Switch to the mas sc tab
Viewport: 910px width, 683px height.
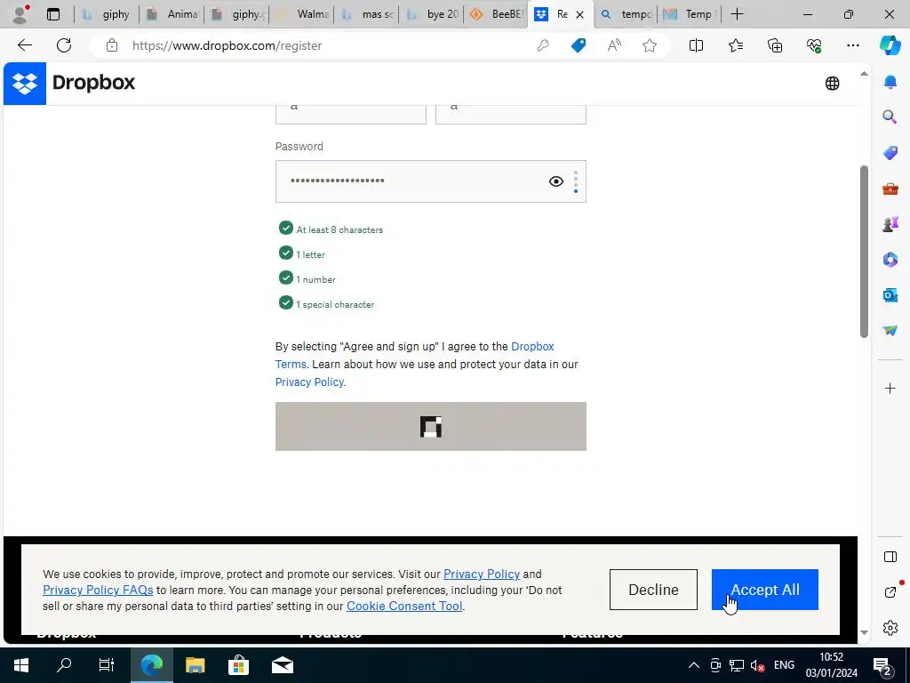367,14
